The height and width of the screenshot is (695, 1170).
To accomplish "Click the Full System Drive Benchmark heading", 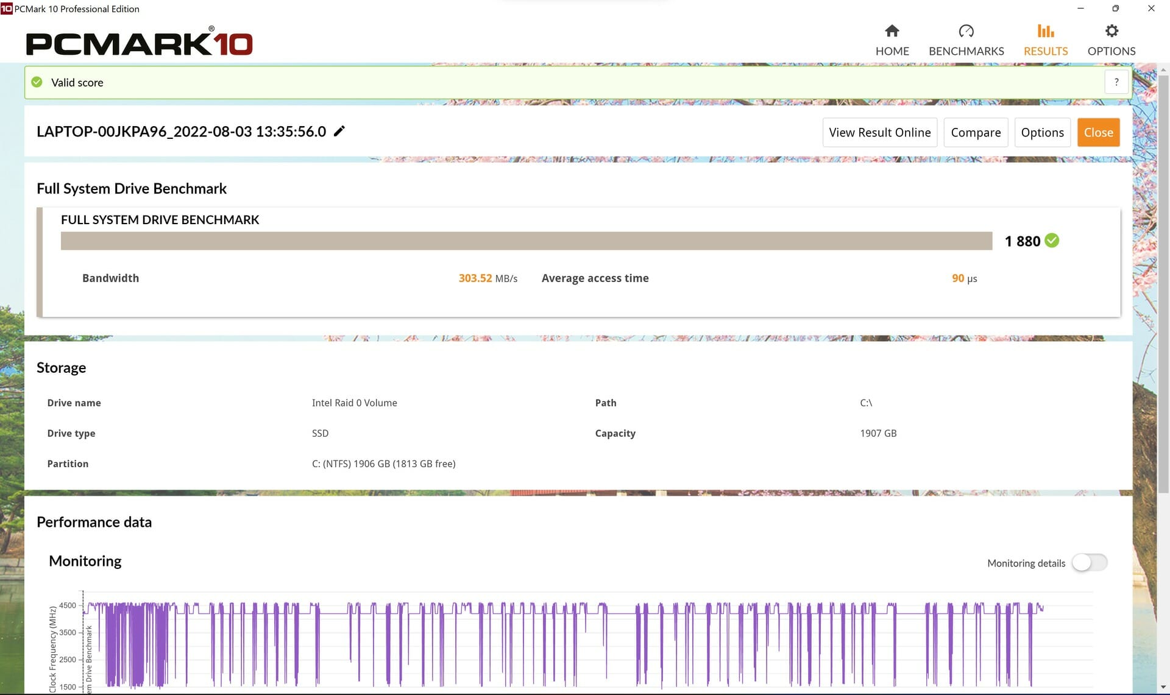I will [x=132, y=189].
